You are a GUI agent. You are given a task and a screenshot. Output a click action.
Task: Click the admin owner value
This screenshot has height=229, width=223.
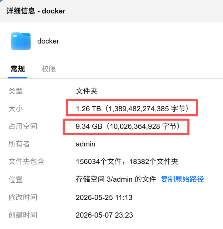[x=85, y=144]
